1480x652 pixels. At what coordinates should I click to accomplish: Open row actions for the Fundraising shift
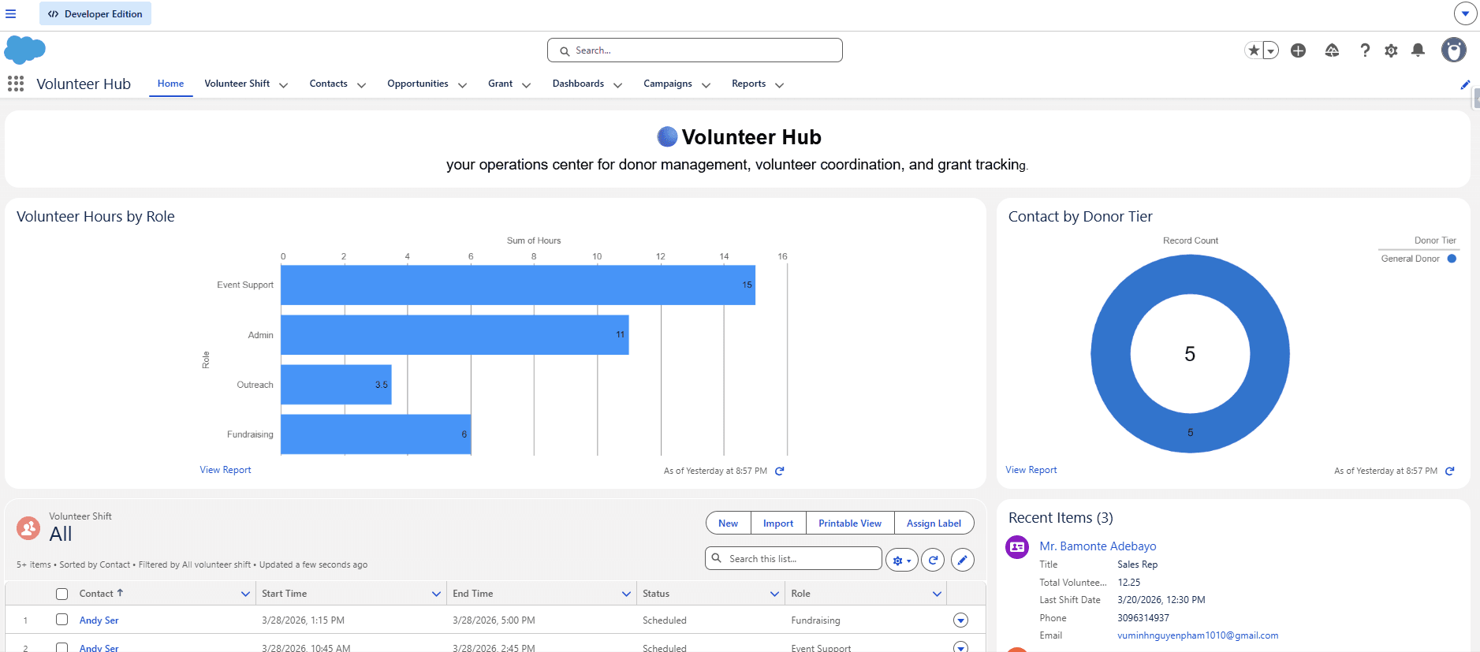(960, 620)
